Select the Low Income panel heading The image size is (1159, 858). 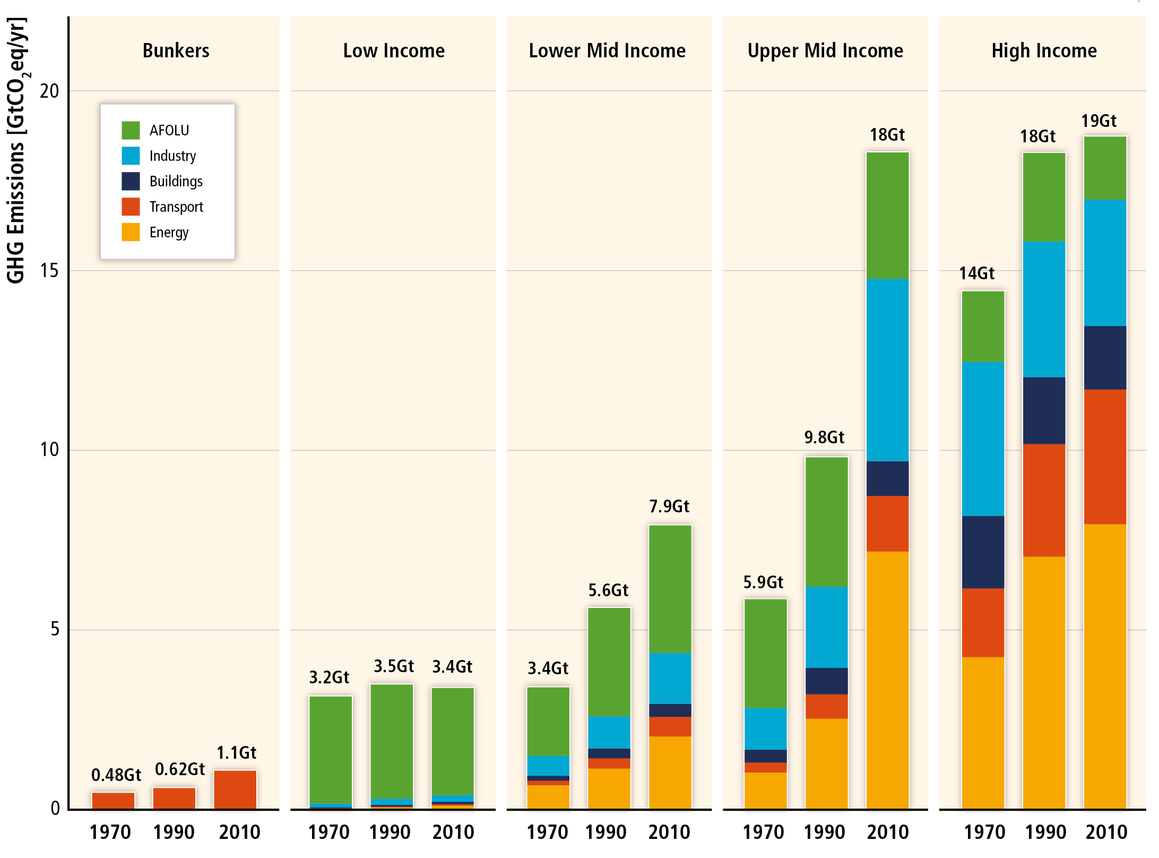coord(394,50)
